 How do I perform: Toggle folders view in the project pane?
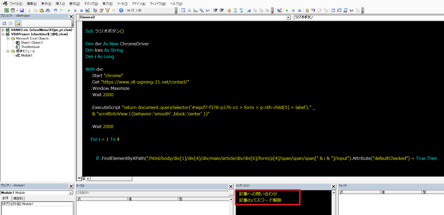point(18,23)
